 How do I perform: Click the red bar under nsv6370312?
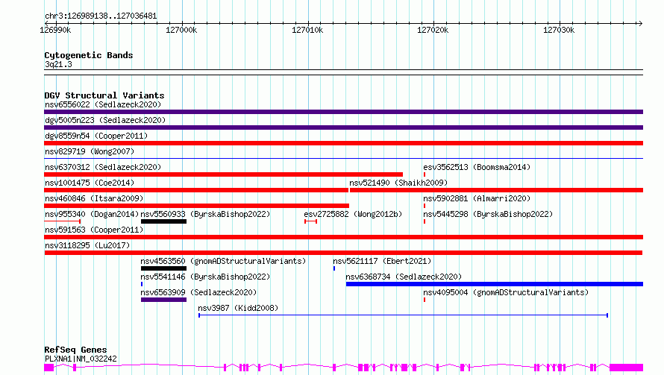point(224,174)
